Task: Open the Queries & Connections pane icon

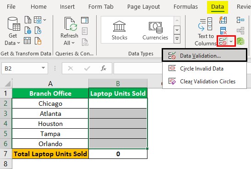Action: click(85, 20)
